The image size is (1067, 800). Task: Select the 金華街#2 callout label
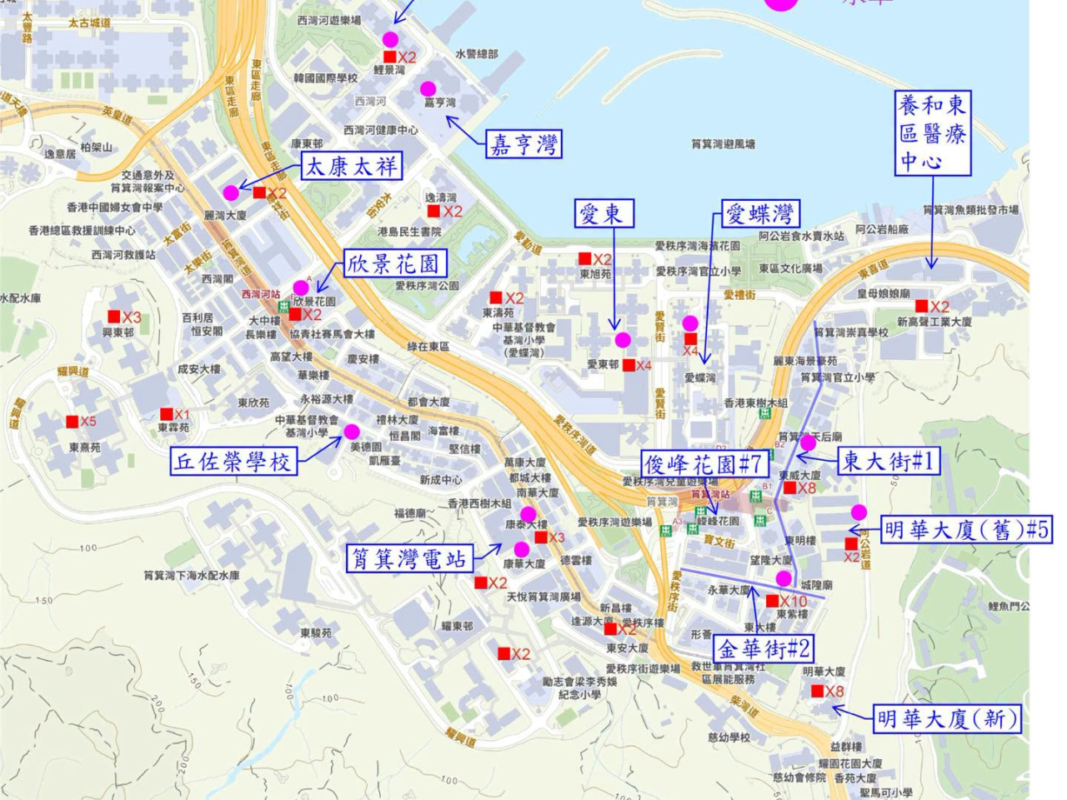tap(764, 648)
